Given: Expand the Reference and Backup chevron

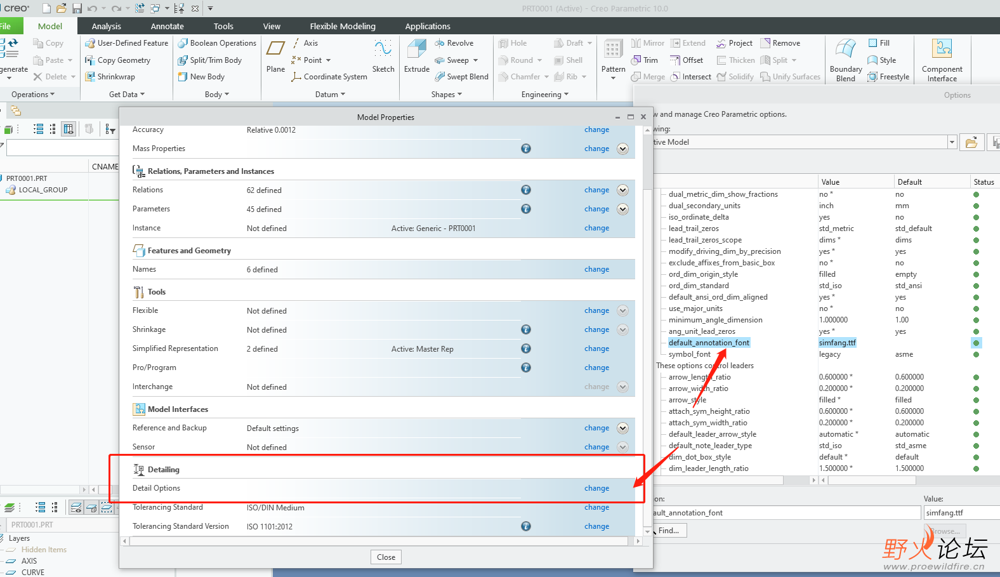Looking at the screenshot, I should click(623, 428).
